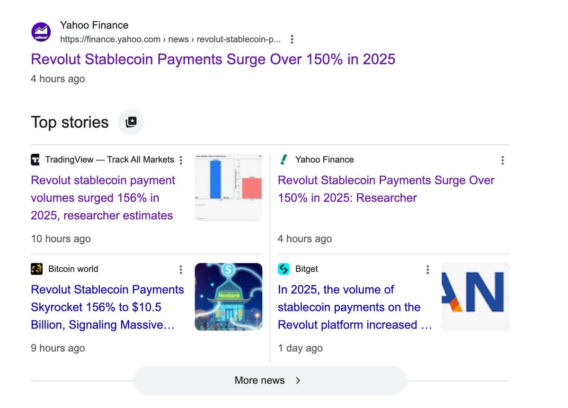Click the Yahoo Finance purple favicon
This screenshot has width=568, height=408.
pyautogui.click(x=41, y=32)
